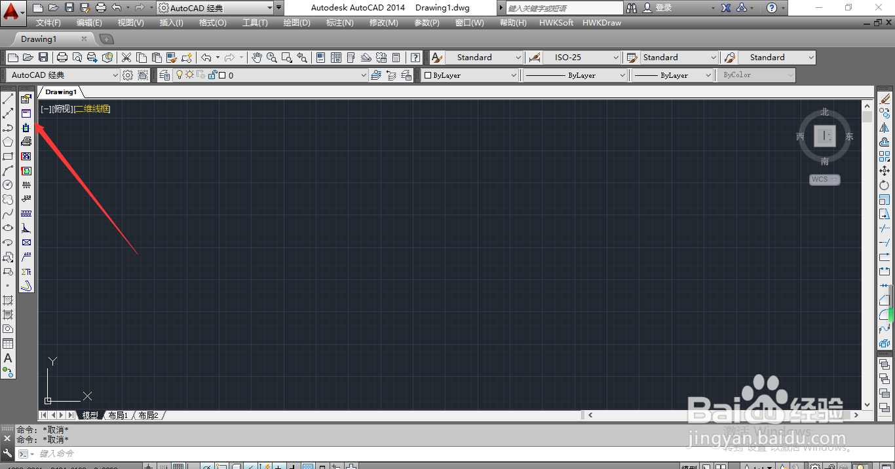This screenshot has height=469, width=895.
Task: Switch to the 布局1 layout tab
Action: coord(119,415)
